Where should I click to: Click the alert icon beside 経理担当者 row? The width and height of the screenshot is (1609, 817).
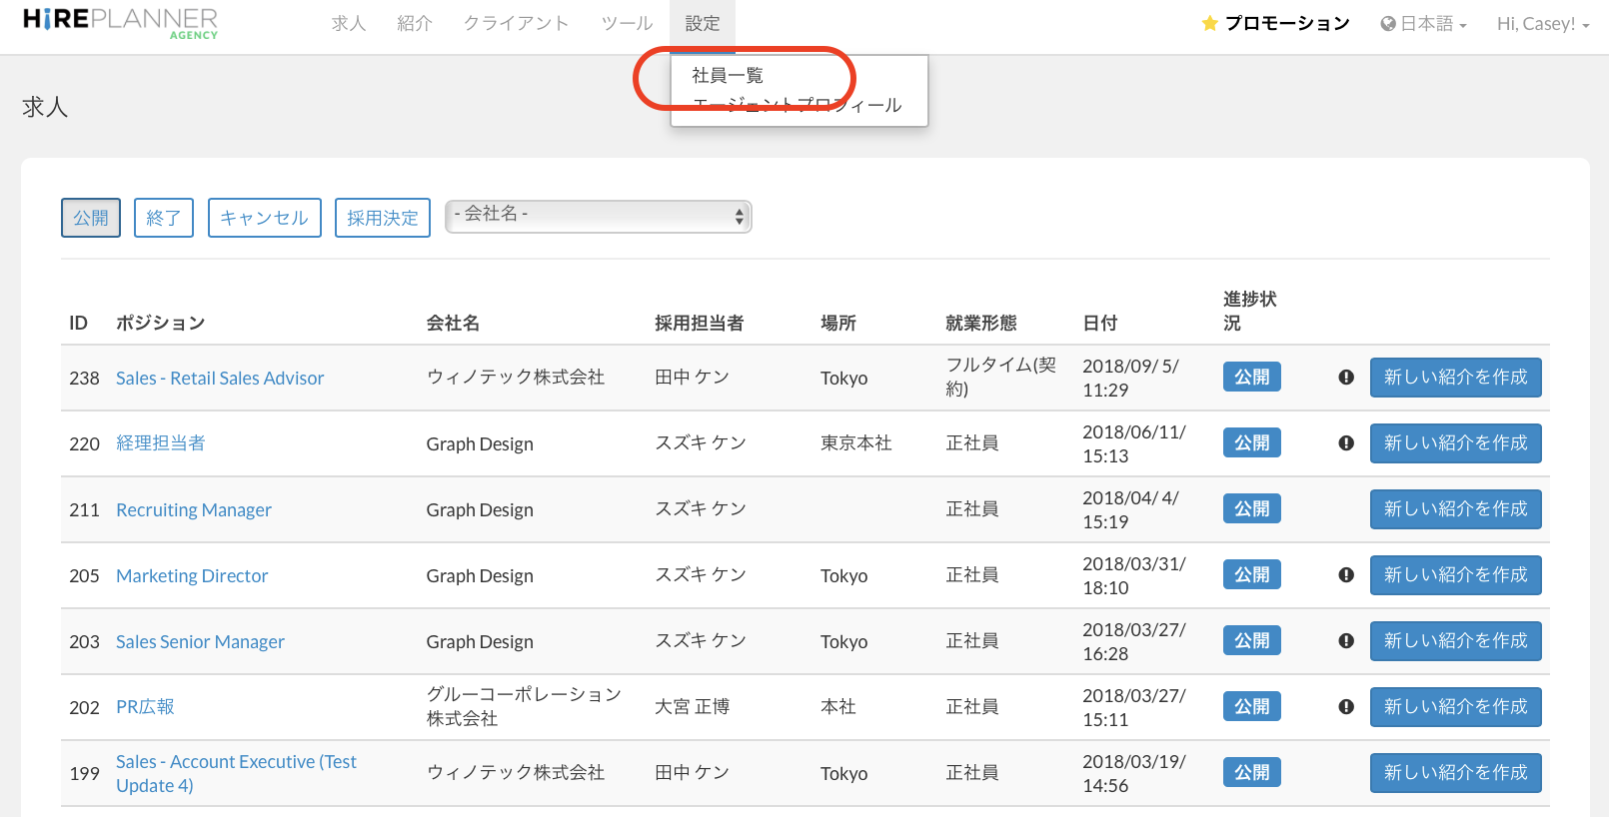pos(1346,443)
